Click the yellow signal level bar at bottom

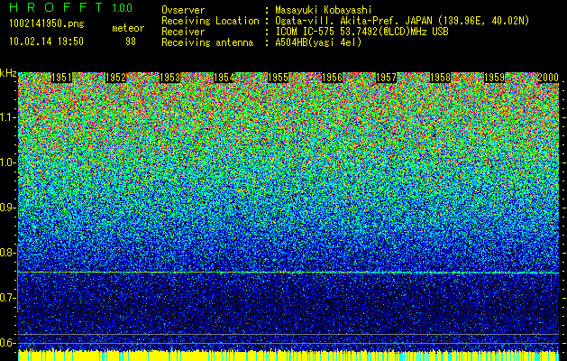(288, 356)
